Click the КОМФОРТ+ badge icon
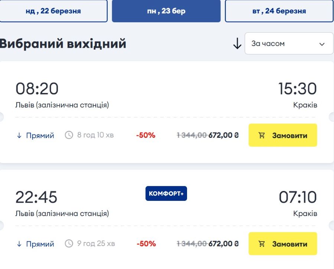Screen dimensions: 334x269 coord(166,193)
